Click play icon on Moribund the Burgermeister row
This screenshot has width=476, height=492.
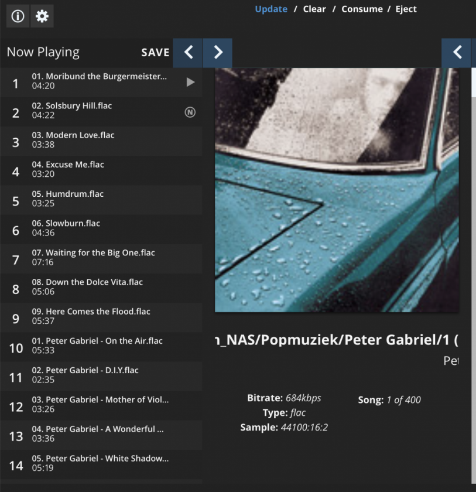pyautogui.click(x=190, y=82)
